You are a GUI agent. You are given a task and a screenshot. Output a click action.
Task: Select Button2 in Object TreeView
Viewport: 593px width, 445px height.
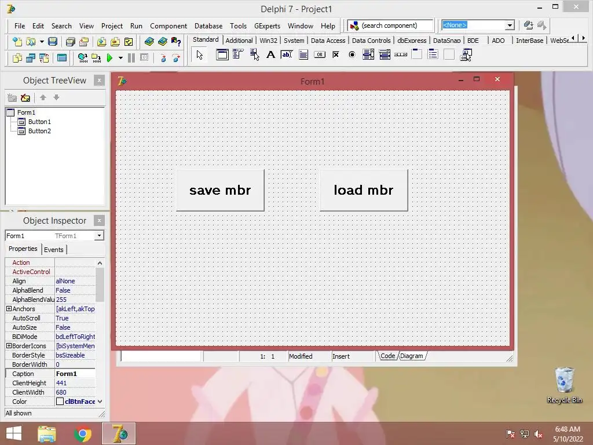tap(39, 131)
